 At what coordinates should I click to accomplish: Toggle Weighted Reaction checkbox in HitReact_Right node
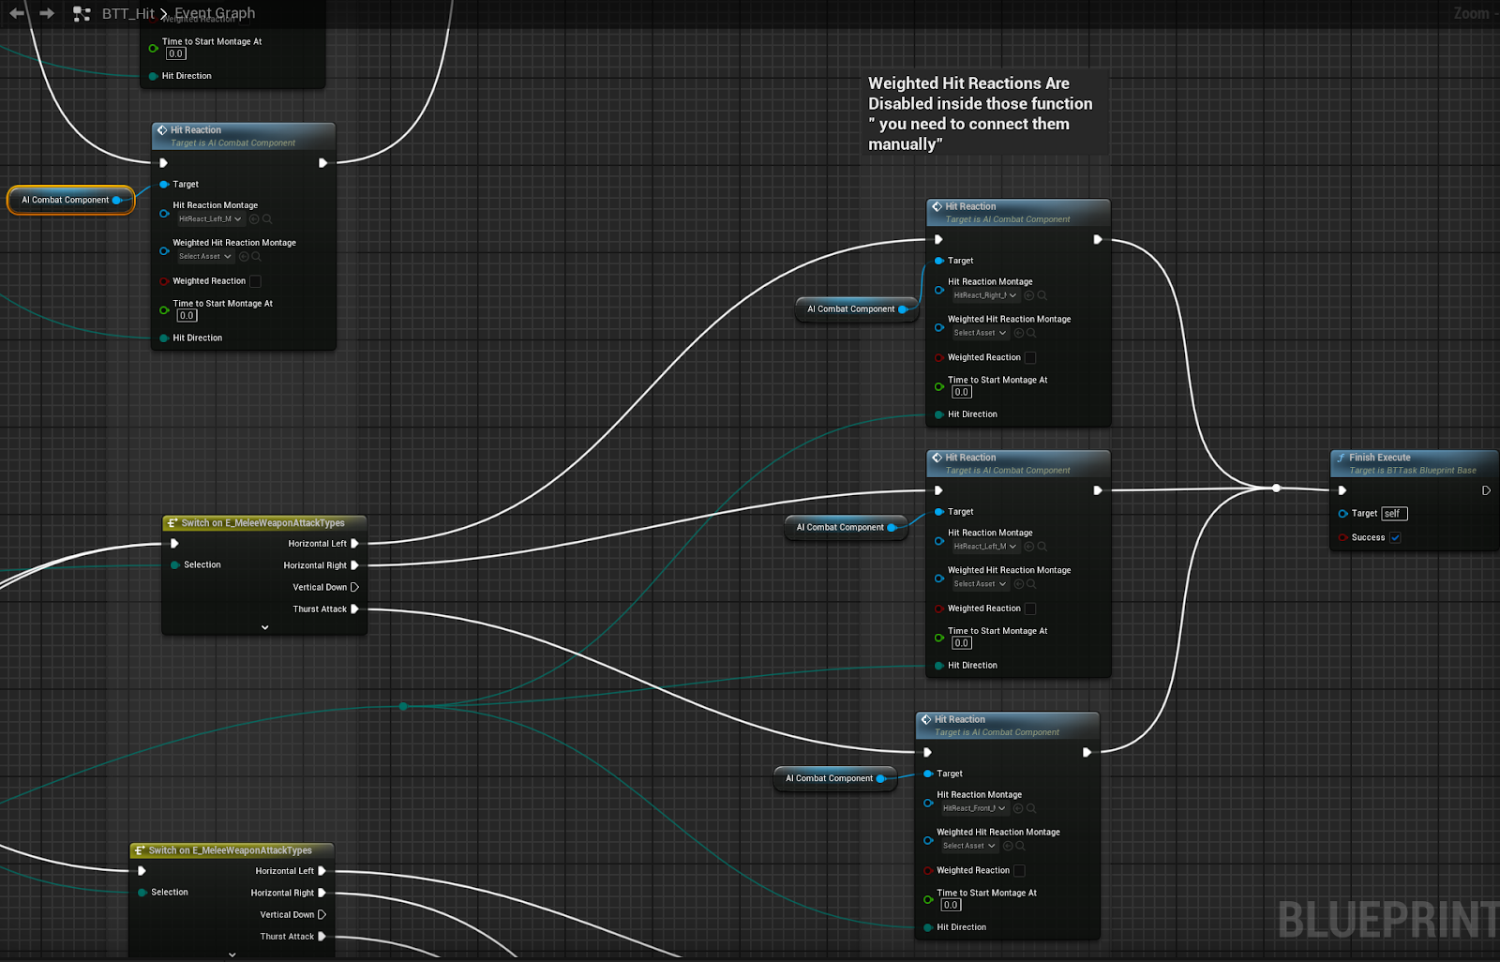pyautogui.click(x=1030, y=357)
